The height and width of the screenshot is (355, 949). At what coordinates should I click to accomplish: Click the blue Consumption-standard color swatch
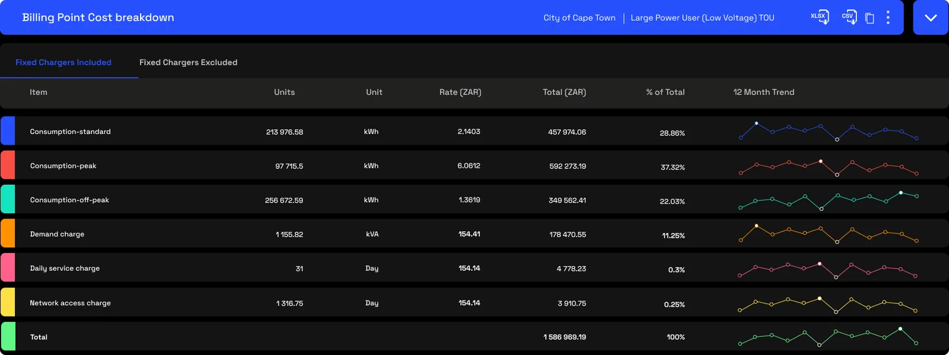click(x=8, y=131)
